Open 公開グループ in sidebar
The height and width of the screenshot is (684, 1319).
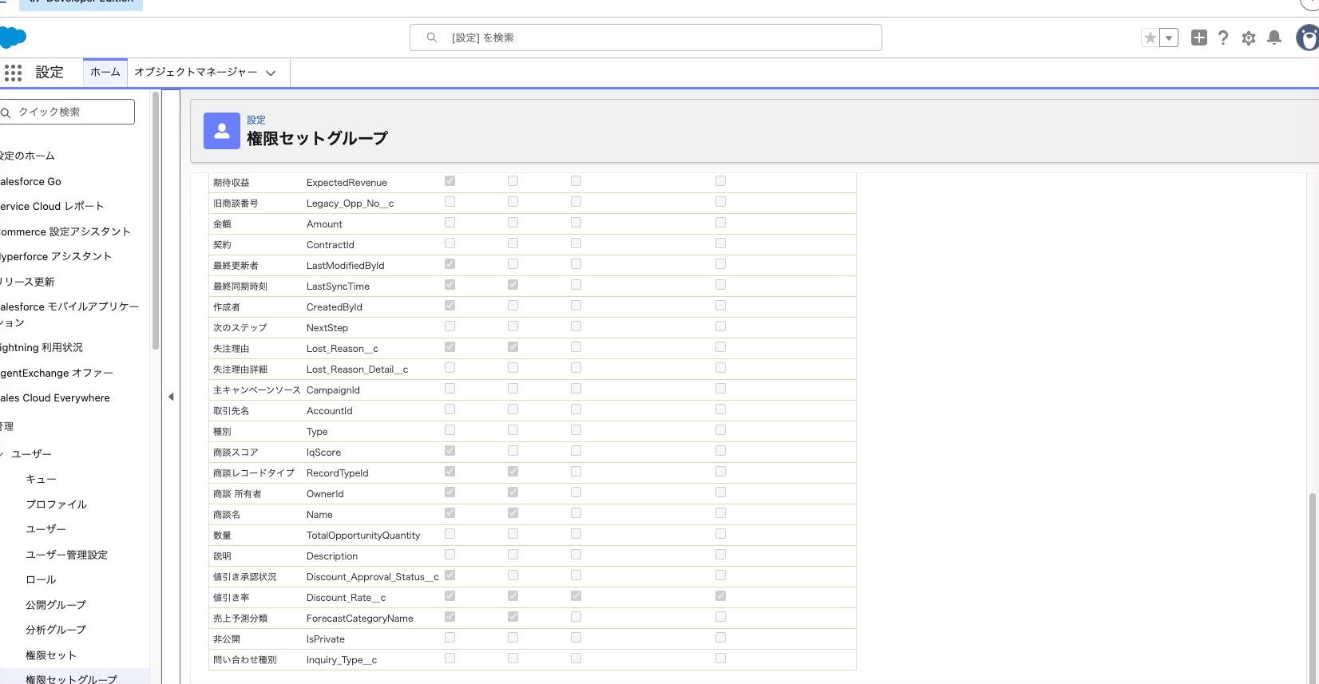coord(56,605)
